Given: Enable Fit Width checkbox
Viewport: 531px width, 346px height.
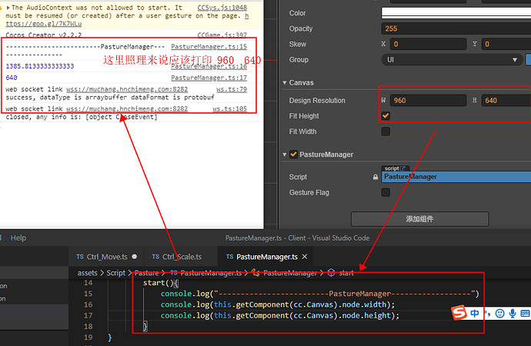Looking at the screenshot, I should pyautogui.click(x=386, y=131).
